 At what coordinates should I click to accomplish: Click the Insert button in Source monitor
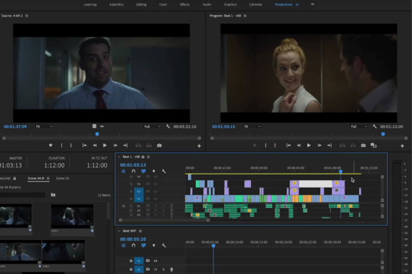tap(138, 146)
